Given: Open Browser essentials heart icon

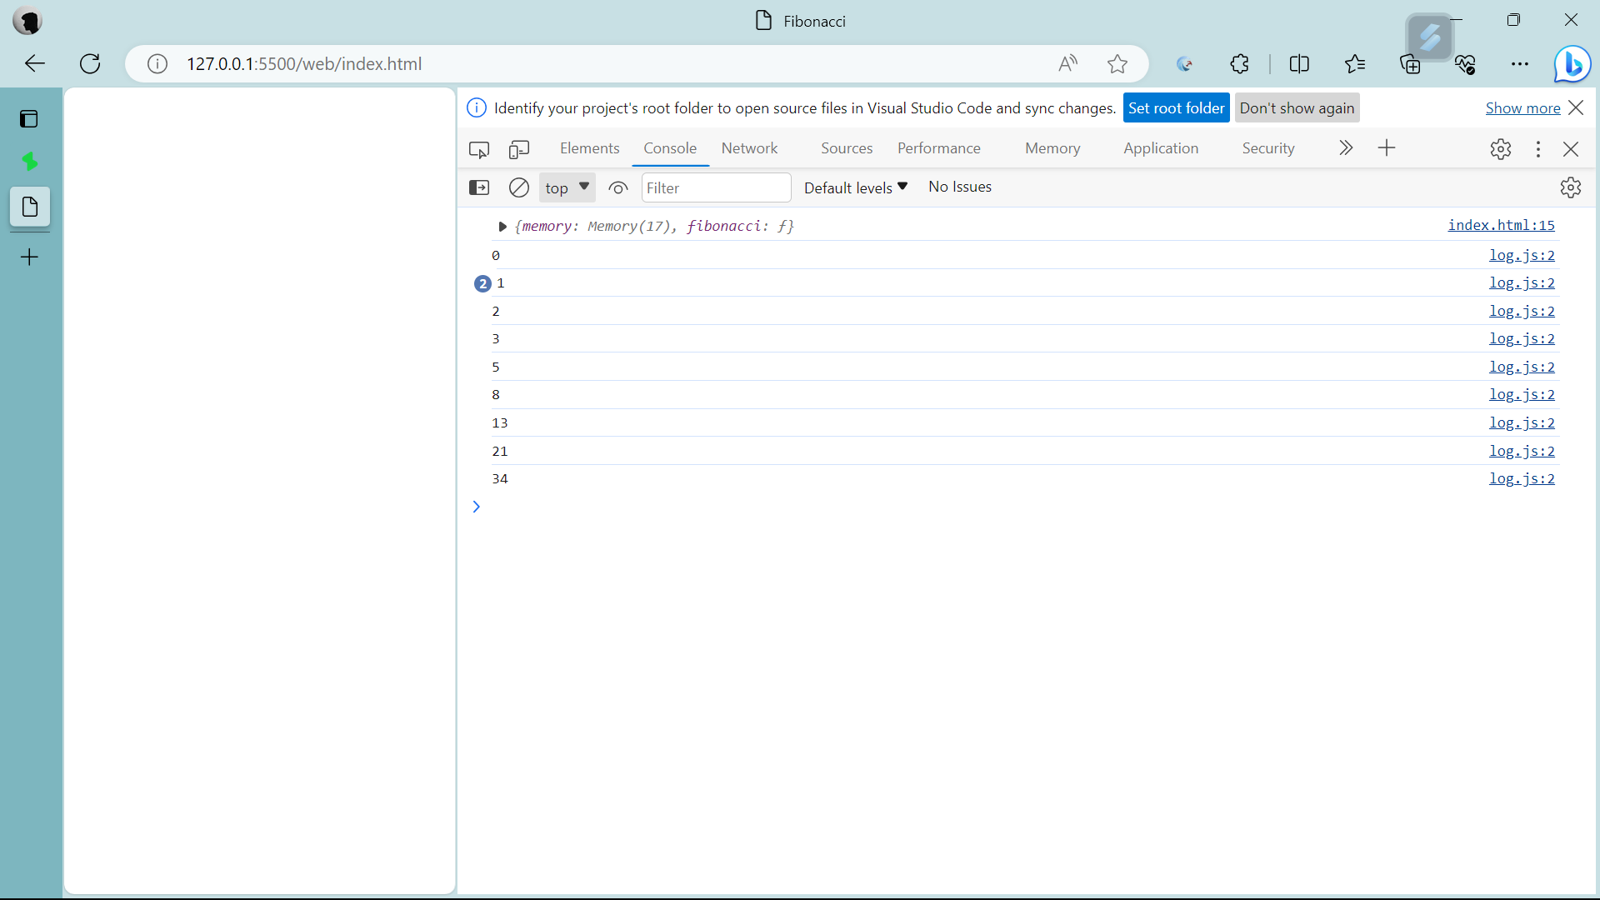Looking at the screenshot, I should [1465, 63].
